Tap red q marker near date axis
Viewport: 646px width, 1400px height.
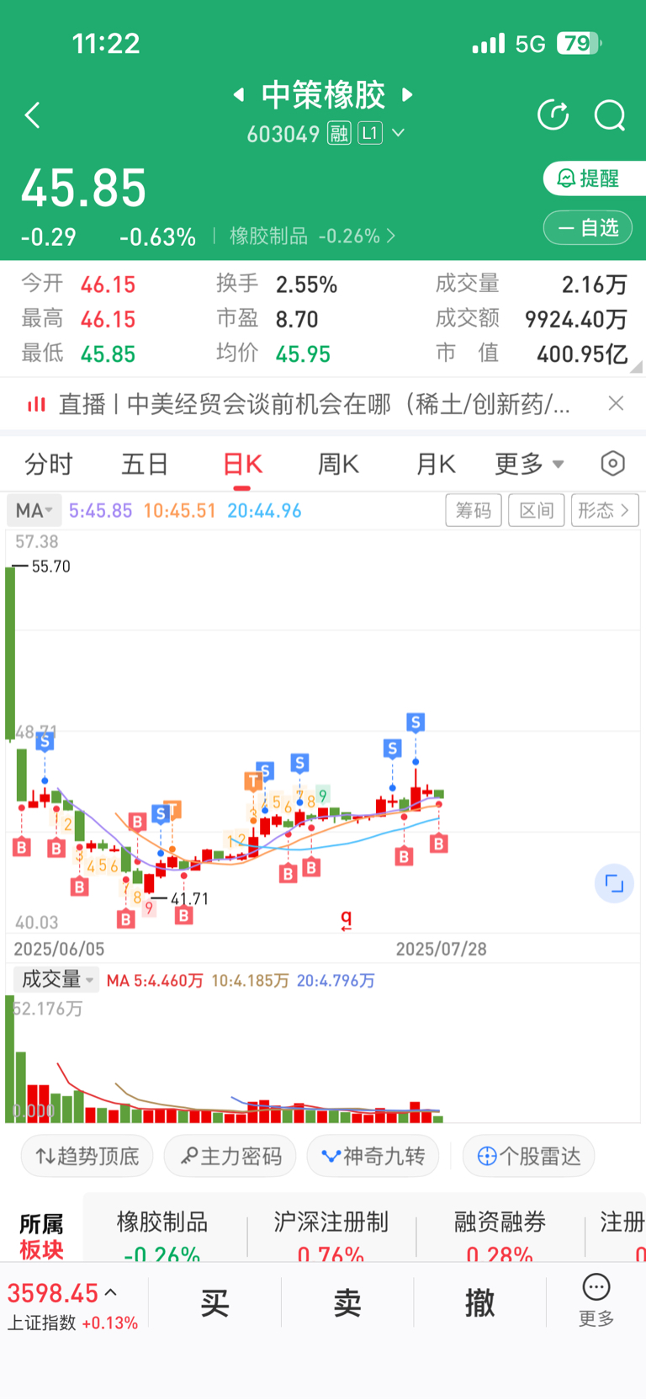(346, 919)
